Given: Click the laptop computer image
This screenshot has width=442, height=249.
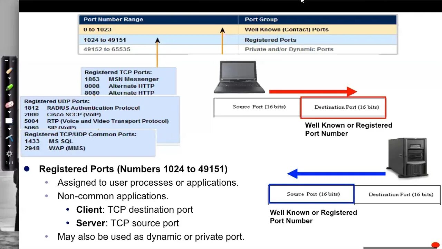Looking at the screenshot, I should (239, 77).
